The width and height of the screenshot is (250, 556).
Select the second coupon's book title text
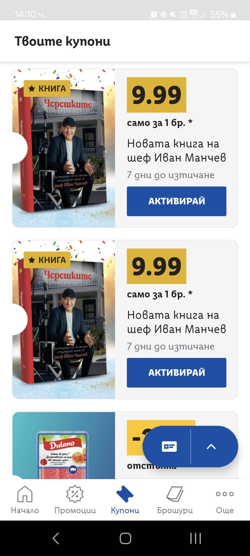point(176,322)
